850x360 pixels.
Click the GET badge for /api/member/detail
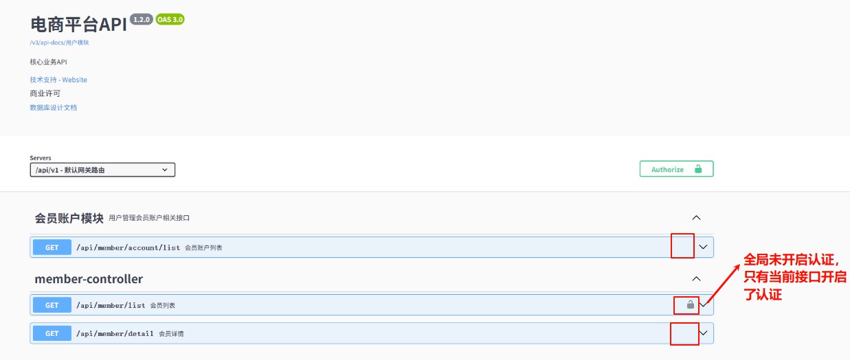click(x=52, y=334)
